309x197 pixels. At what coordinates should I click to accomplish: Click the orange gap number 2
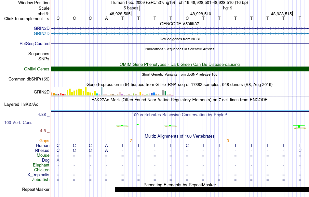point(131,141)
